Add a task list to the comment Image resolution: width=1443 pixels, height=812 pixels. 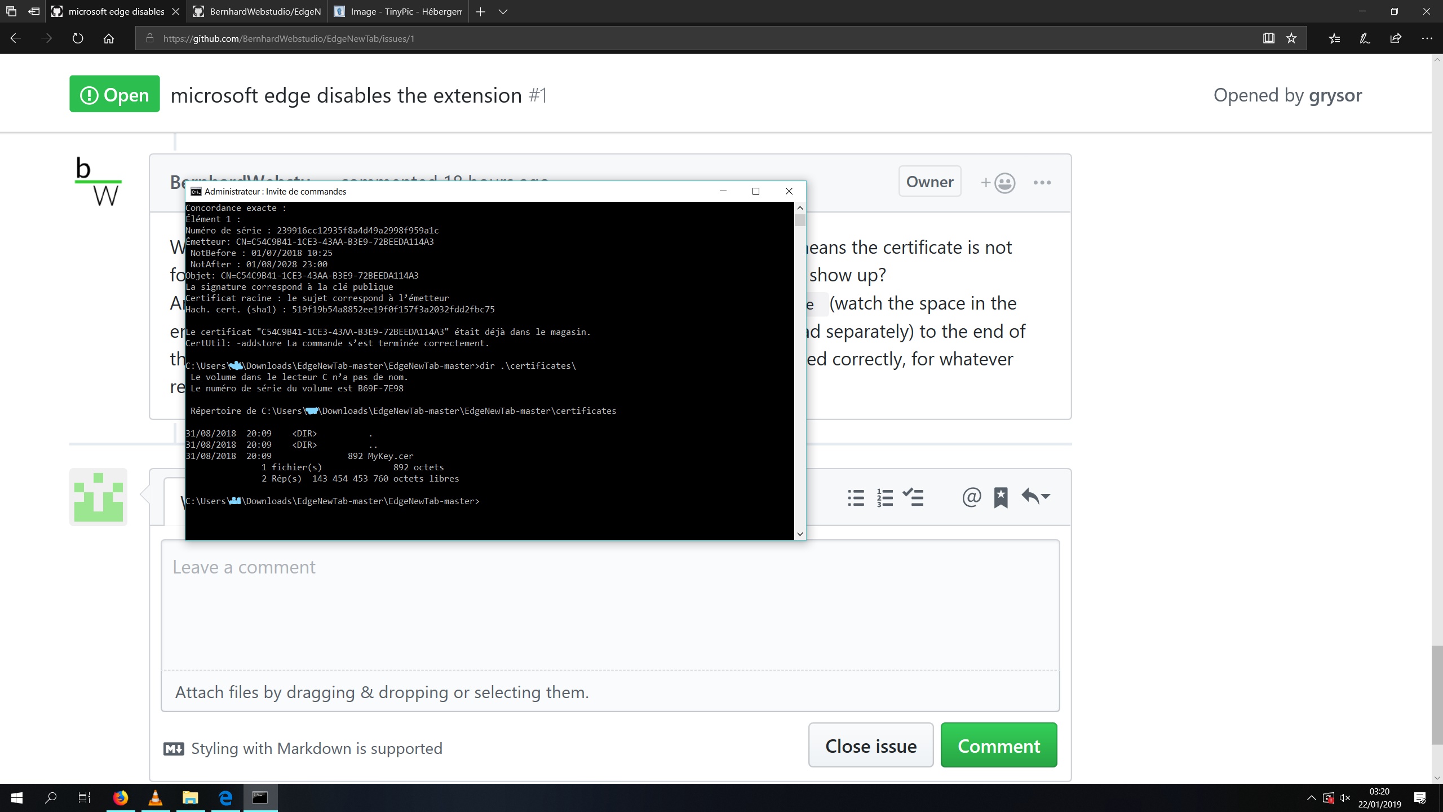click(x=913, y=497)
